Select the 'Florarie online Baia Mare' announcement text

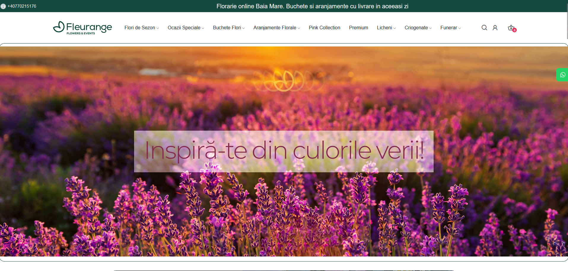312,6
